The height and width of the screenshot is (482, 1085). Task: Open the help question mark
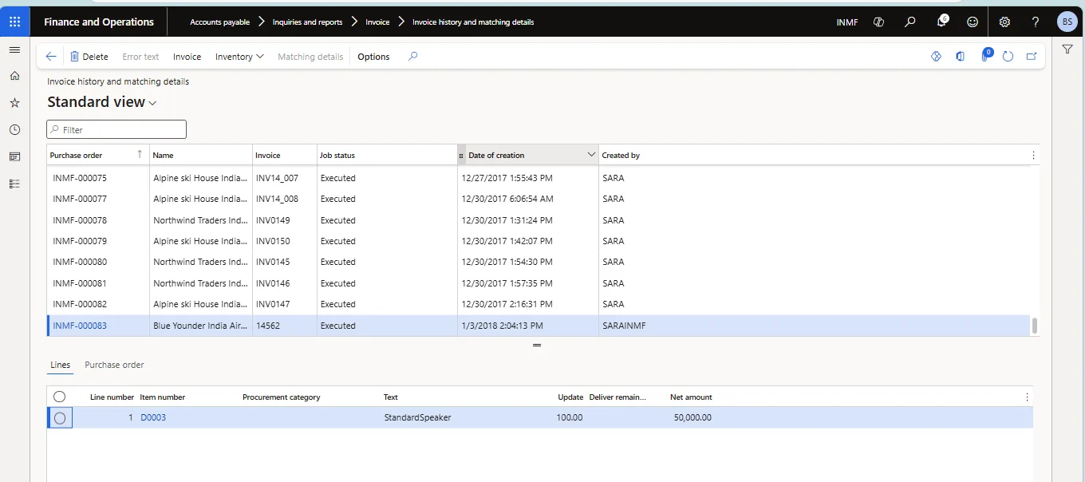[1036, 22]
